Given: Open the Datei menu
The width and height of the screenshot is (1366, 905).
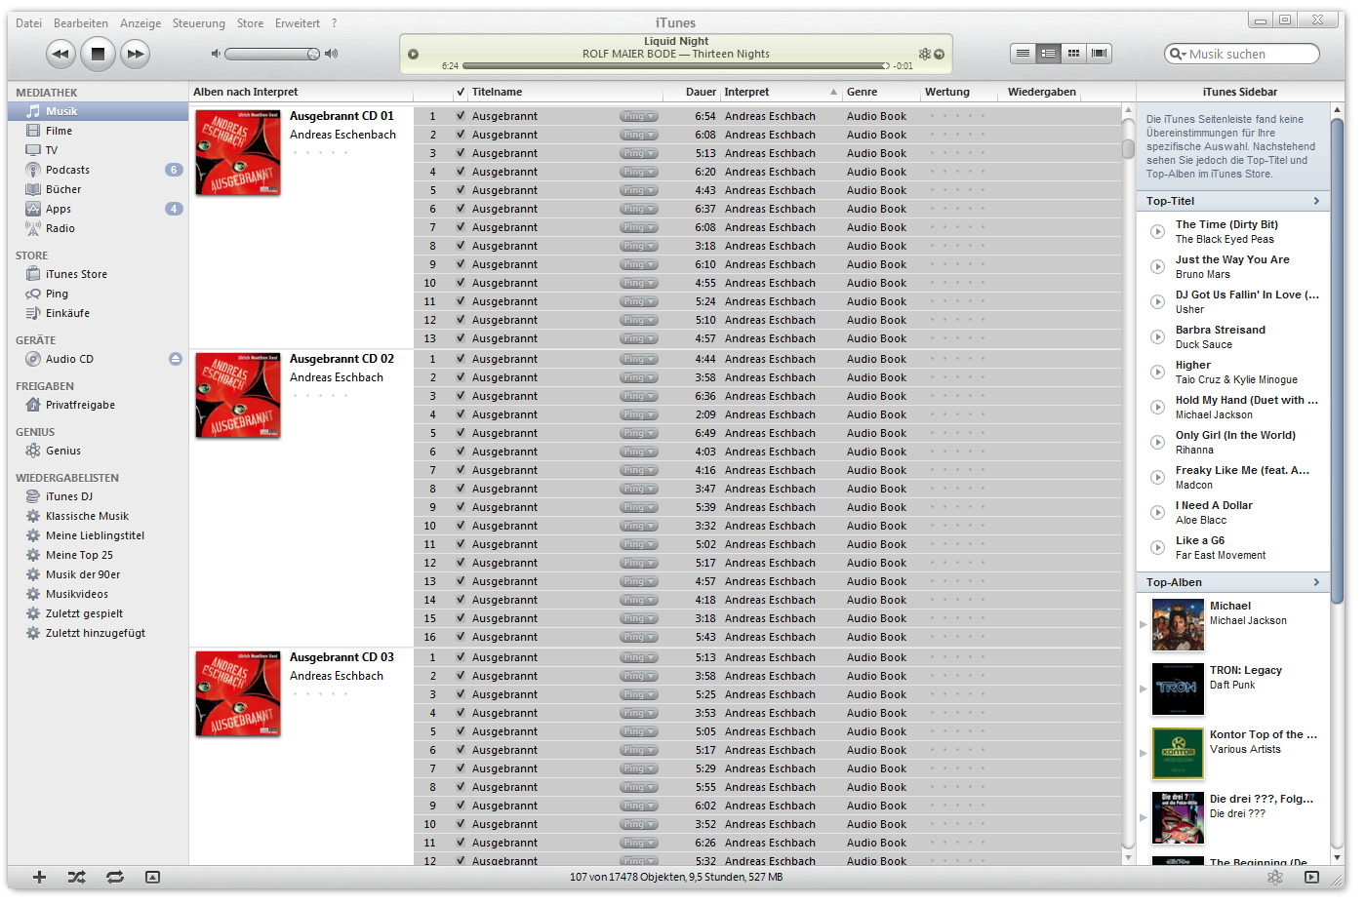Looking at the screenshot, I should 28,23.
